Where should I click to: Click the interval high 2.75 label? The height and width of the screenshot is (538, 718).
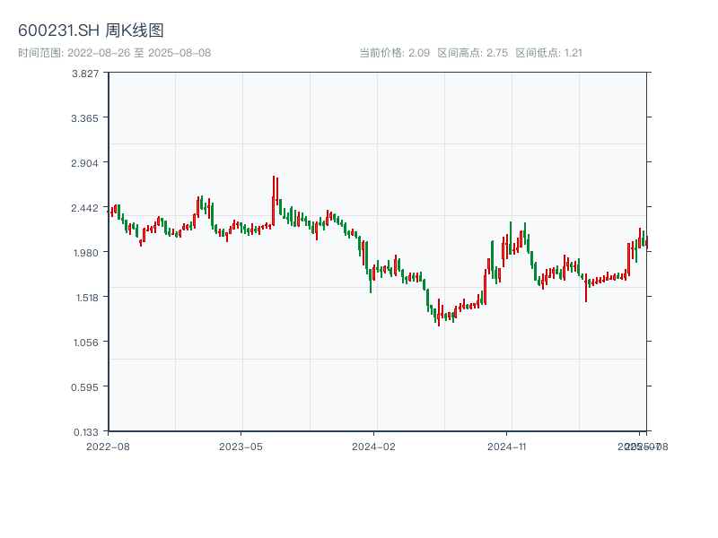pos(472,53)
